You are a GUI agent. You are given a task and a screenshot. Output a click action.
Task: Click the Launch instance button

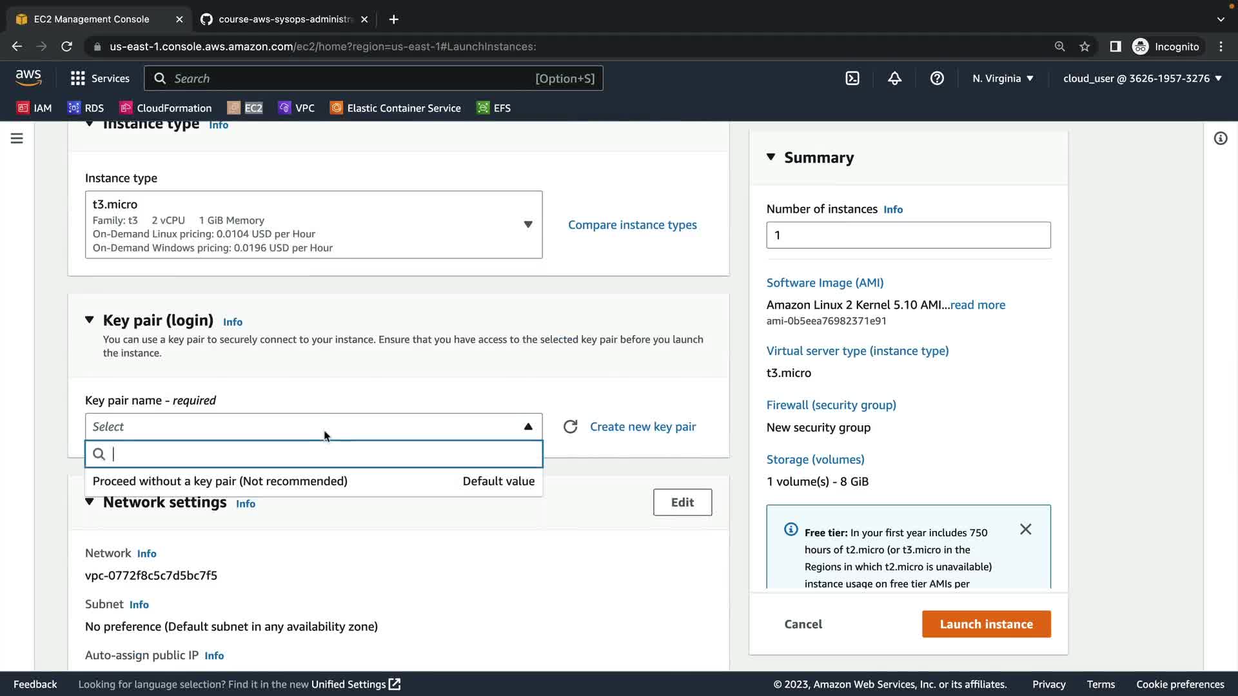[x=986, y=624]
